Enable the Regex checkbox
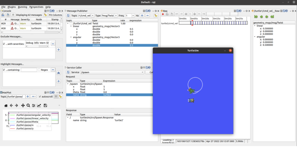Screen dimensions: 297x148 (39, 70)
